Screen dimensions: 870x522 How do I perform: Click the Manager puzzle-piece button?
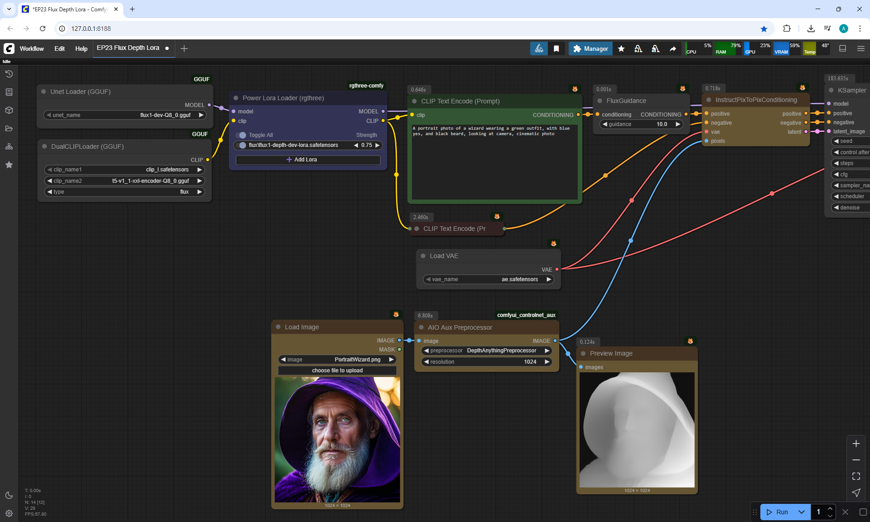590,49
